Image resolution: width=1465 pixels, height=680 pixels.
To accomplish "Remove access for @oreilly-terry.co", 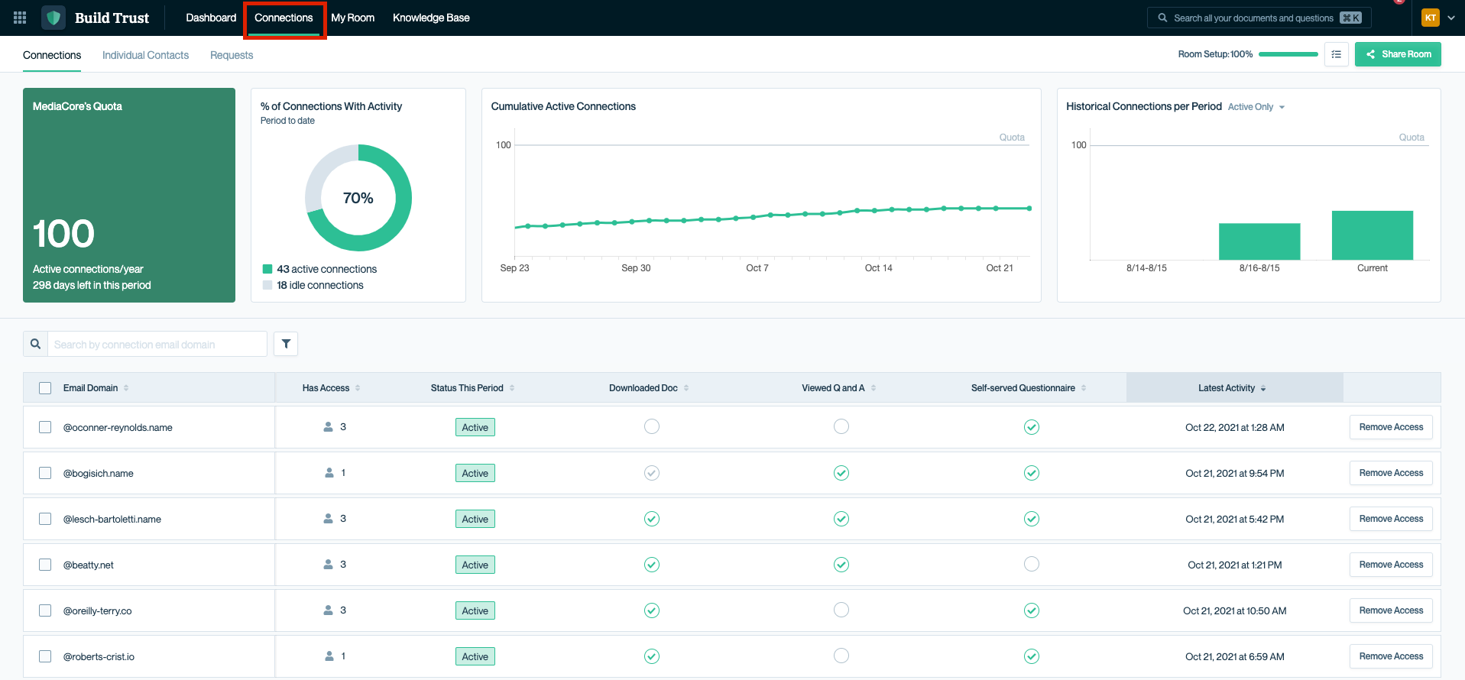I will tap(1390, 610).
